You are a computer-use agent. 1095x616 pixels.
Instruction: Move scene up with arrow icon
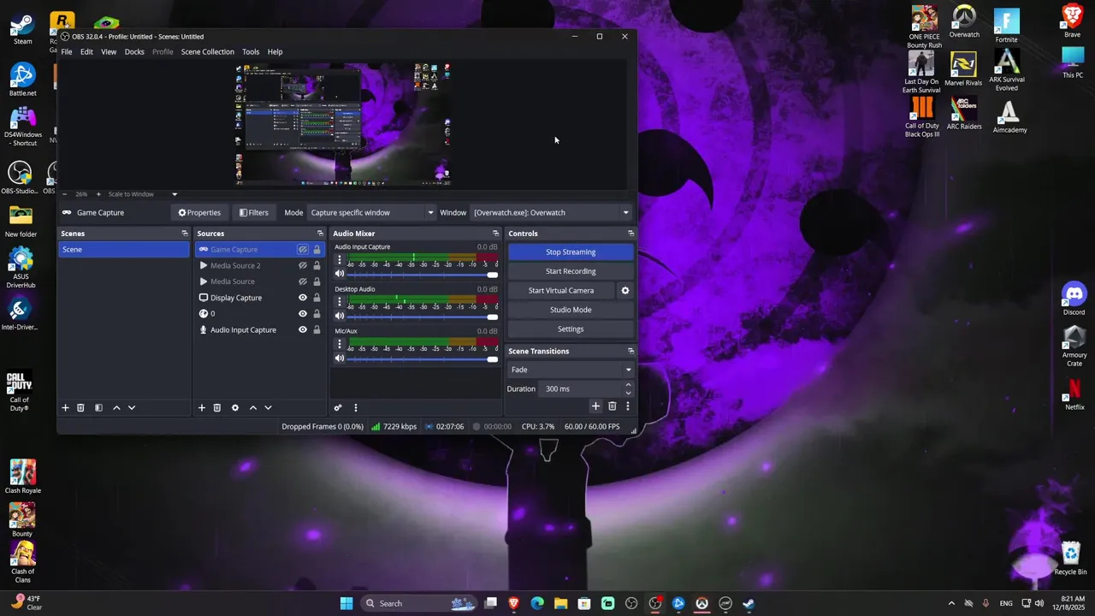pos(116,408)
